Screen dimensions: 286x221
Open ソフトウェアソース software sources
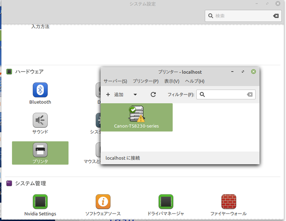coord(103,202)
